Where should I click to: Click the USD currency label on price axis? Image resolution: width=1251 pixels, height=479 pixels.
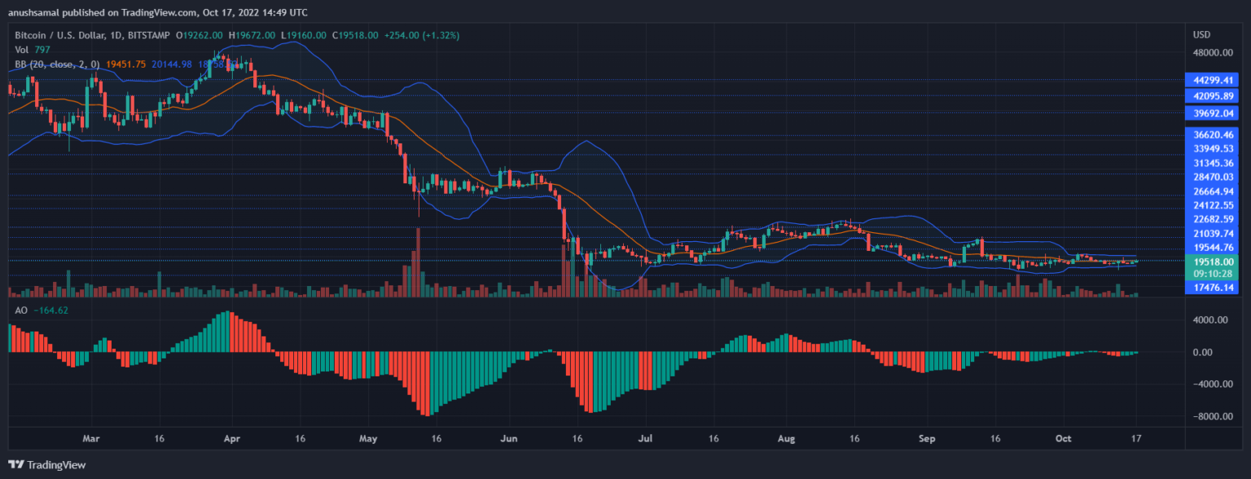click(1201, 35)
